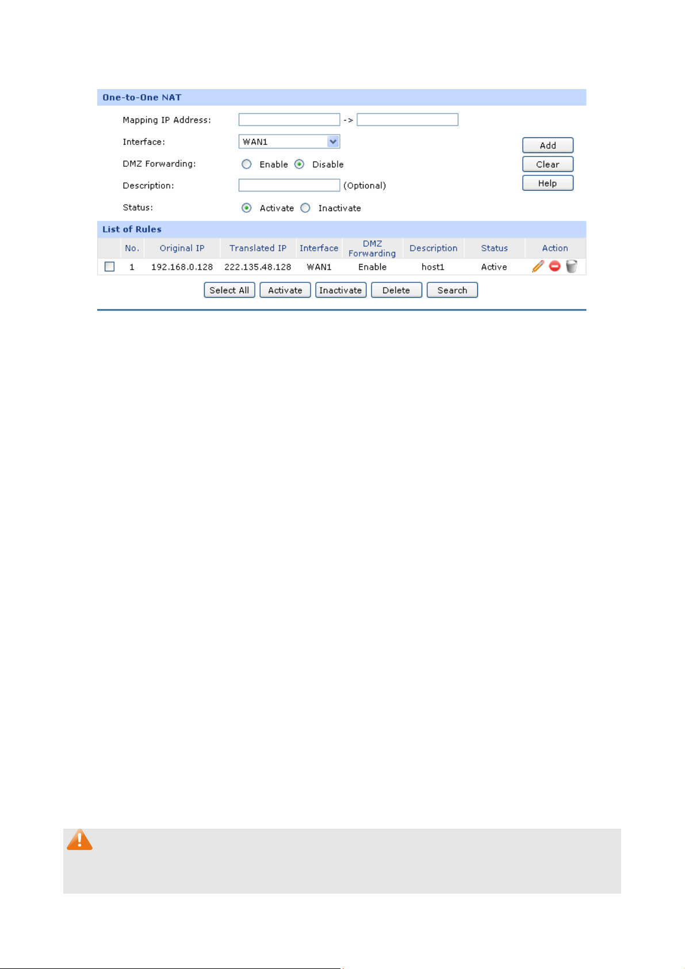Tick the checkbox for rule number 1

(x=109, y=267)
